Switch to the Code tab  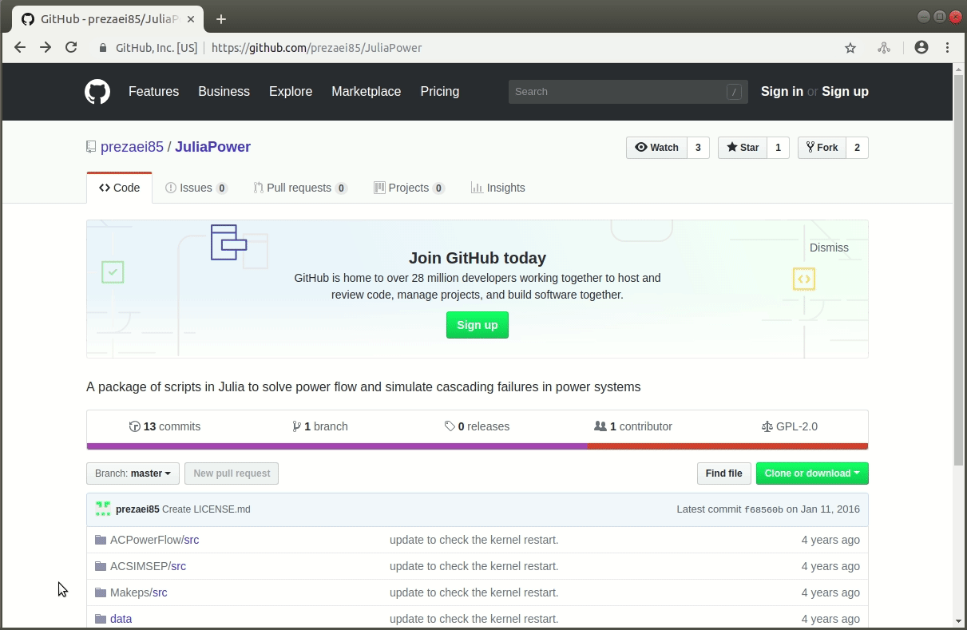click(x=119, y=188)
